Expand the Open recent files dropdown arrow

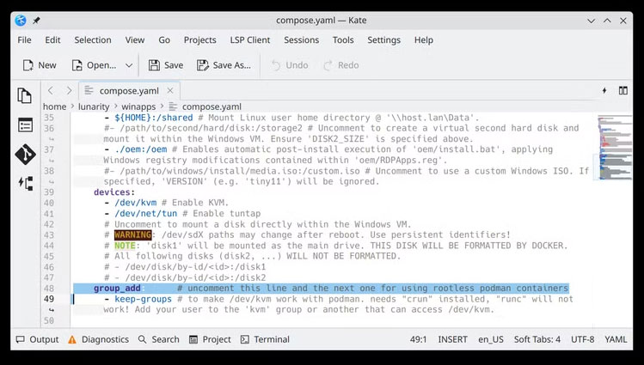tap(129, 65)
